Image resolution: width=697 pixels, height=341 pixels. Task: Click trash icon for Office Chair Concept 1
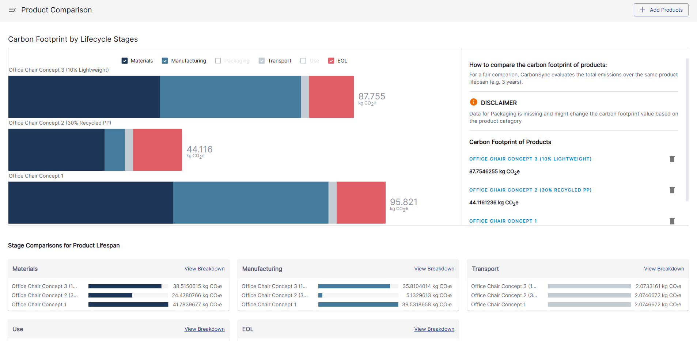672,221
